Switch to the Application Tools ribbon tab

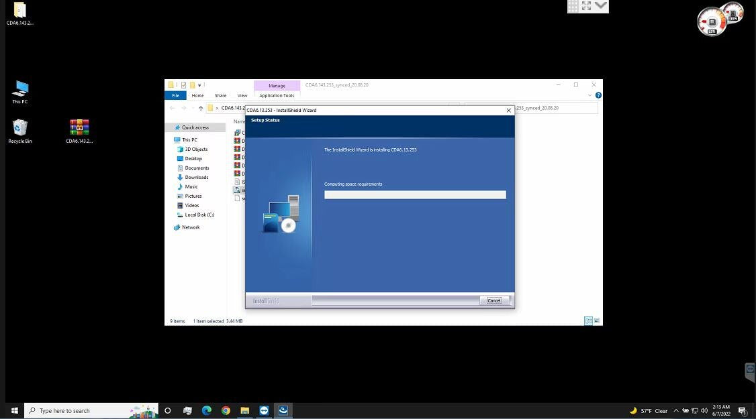(x=277, y=95)
